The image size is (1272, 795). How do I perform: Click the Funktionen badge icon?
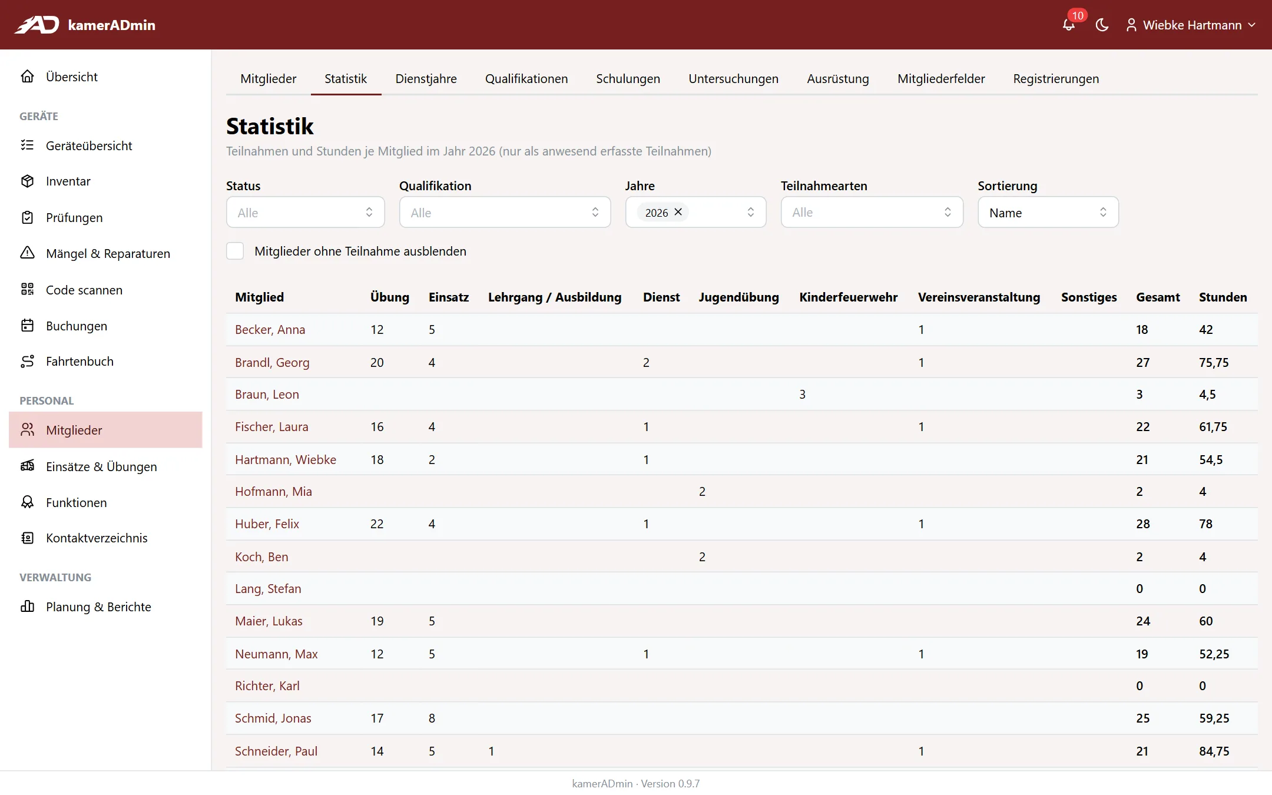tap(27, 502)
